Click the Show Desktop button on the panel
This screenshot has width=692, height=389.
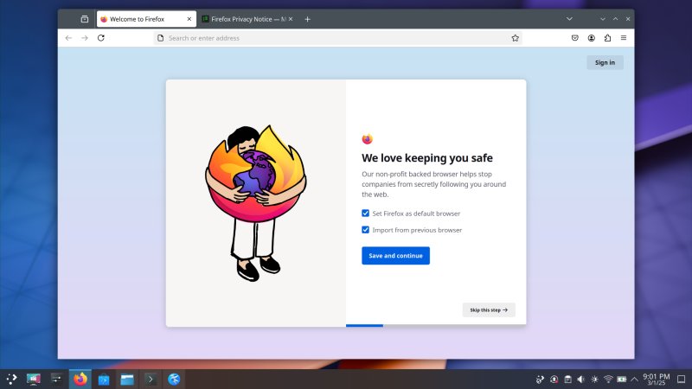(682, 379)
